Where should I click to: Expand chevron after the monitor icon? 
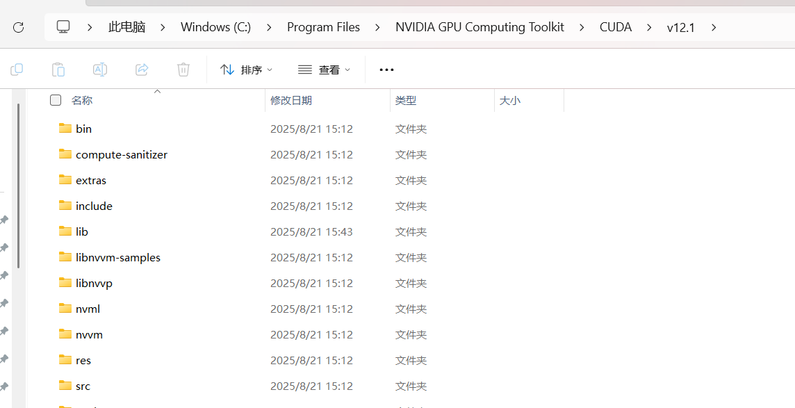coord(90,27)
